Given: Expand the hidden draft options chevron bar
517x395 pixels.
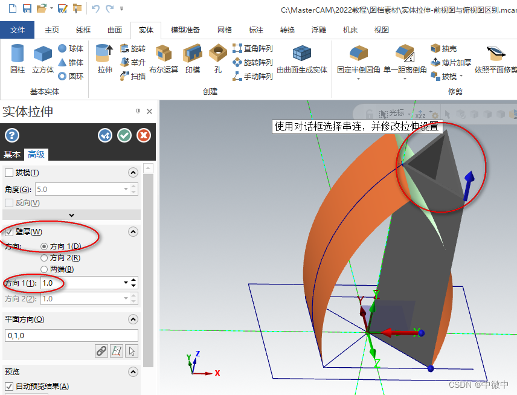Looking at the screenshot, I should [71, 215].
